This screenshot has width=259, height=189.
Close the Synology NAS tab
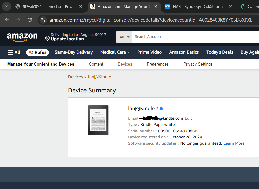tap(231, 7)
